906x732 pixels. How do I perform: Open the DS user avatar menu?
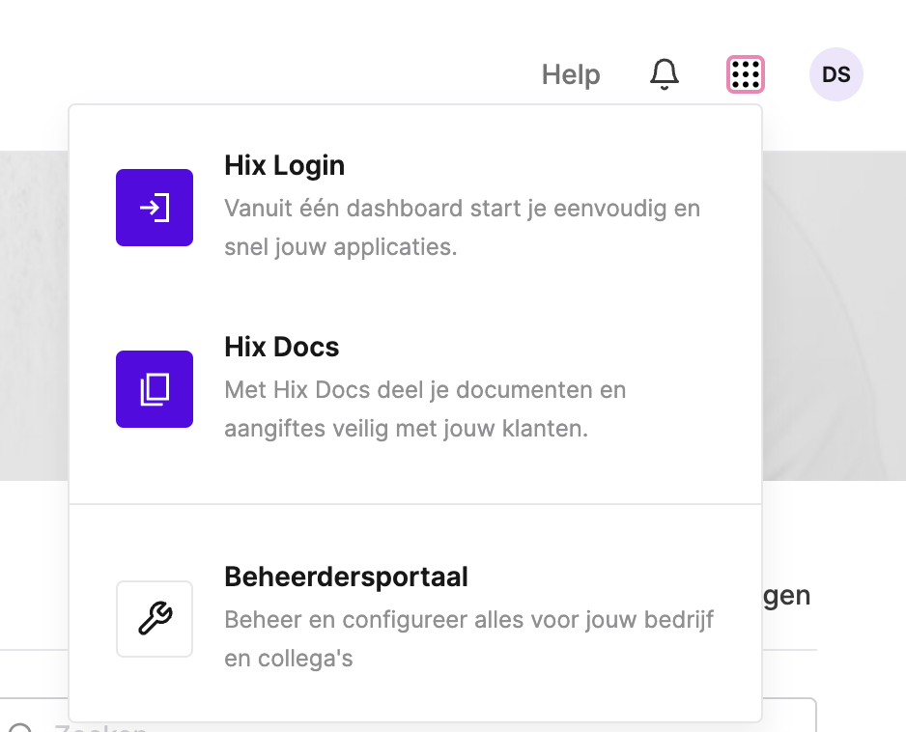coord(836,74)
